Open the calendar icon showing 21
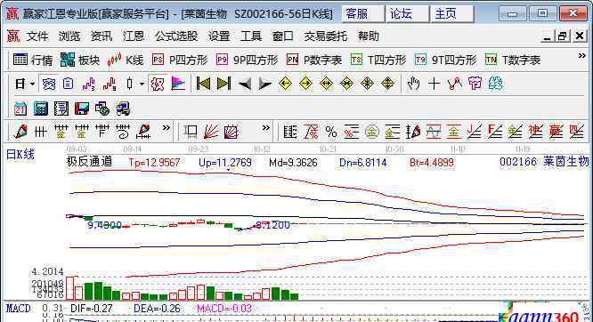The height and width of the screenshot is (322, 593). point(20,109)
